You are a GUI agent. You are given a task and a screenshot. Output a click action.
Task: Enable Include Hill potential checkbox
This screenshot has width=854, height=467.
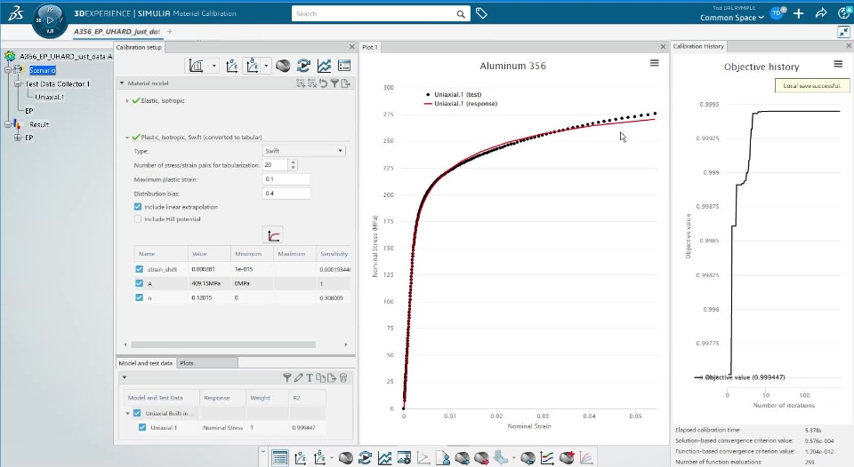[x=138, y=219]
